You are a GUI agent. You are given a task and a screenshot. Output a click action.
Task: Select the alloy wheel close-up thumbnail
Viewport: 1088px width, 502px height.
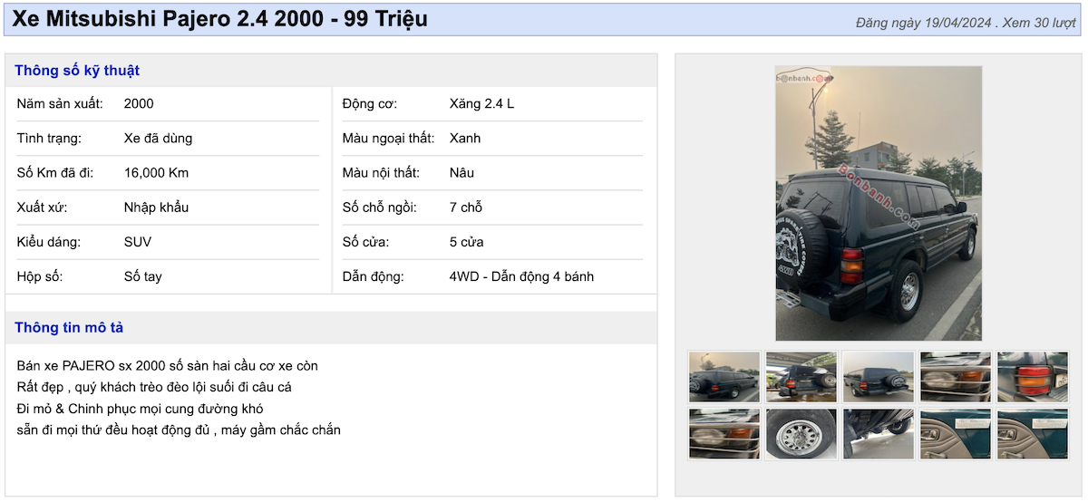pos(801,434)
